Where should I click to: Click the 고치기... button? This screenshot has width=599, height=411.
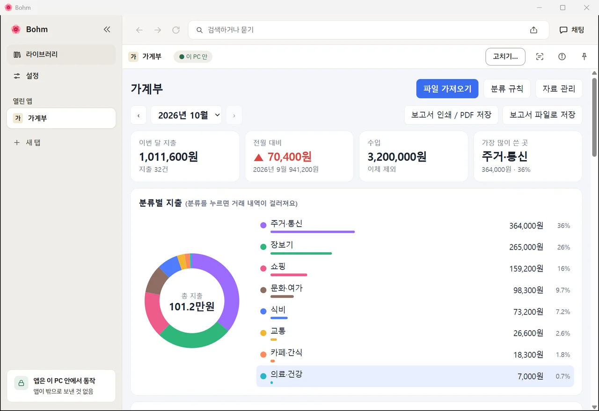click(x=505, y=57)
